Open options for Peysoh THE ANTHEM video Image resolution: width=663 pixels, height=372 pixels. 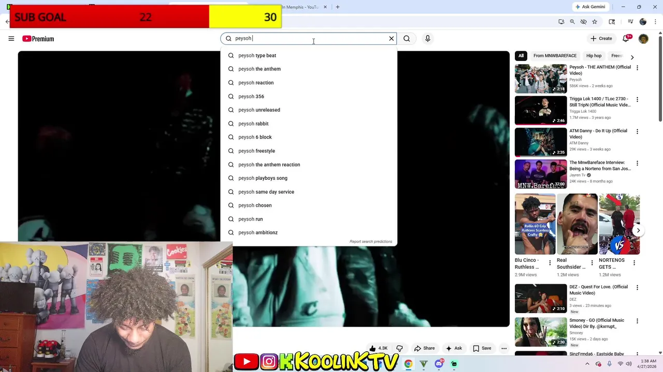pyautogui.click(x=637, y=68)
